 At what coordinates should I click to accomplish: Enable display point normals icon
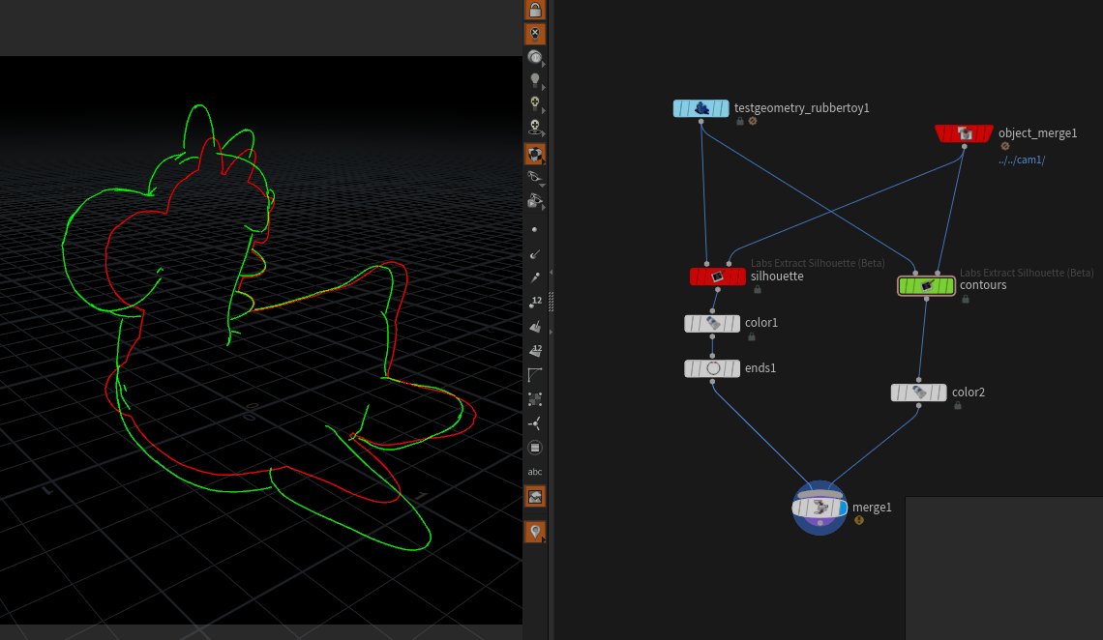click(535, 253)
